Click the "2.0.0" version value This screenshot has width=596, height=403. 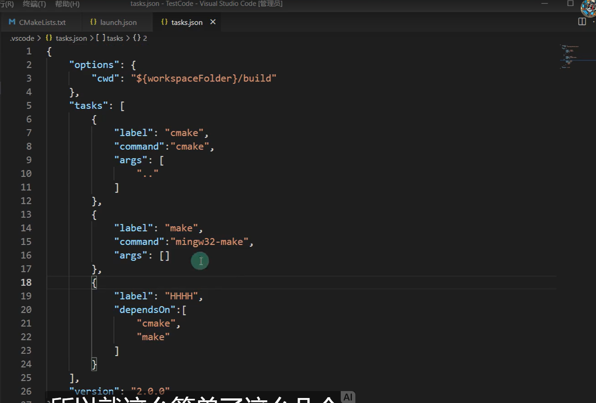150,391
